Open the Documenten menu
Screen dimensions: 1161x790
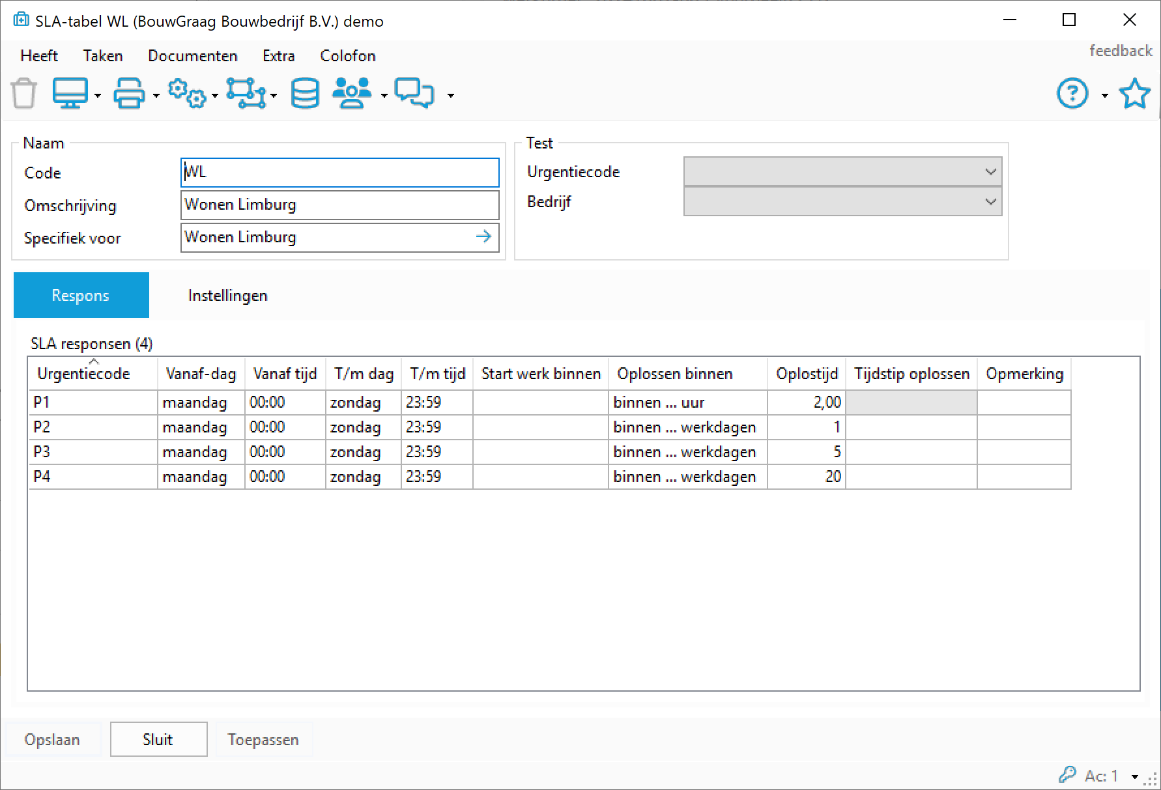click(x=192, y=56)
